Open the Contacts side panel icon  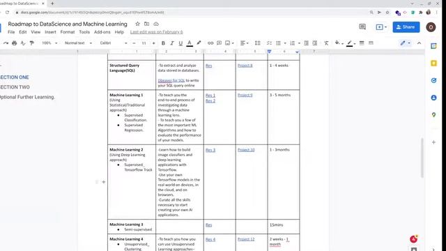(433, 98)
